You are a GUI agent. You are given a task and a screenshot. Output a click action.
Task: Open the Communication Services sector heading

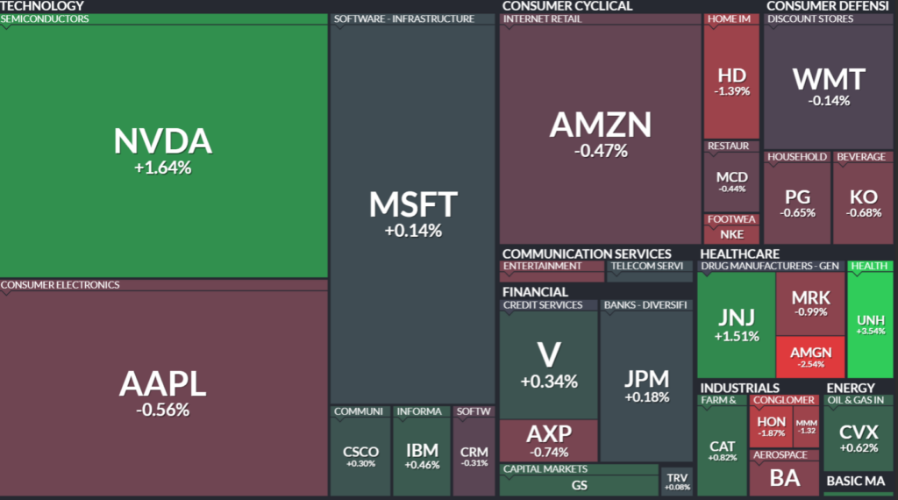pyautogui.click(x=587, y=254)
